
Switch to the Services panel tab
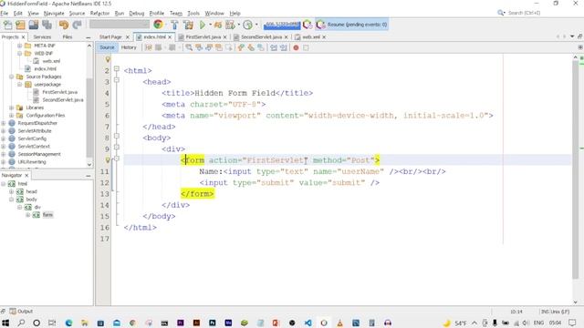coord(42,37)
